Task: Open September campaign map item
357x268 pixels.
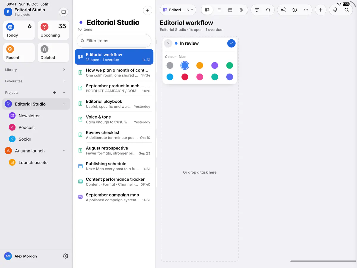Action: point(114,197)
